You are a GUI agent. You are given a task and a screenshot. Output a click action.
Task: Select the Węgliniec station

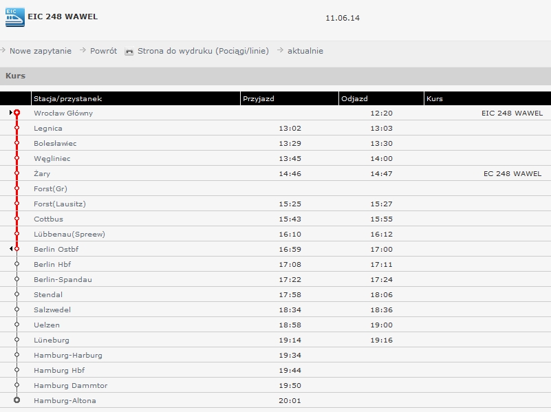point(52,158)
